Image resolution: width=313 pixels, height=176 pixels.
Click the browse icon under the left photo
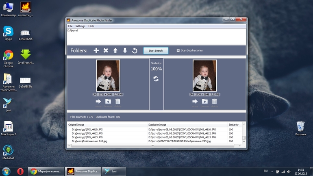(x=108, y=101)
